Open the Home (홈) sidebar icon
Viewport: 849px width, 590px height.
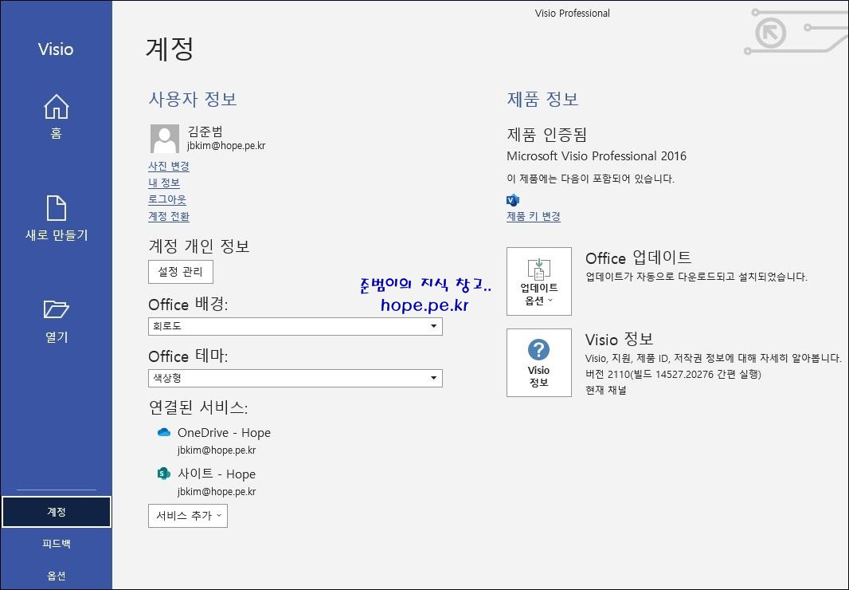tap(57, 106)
